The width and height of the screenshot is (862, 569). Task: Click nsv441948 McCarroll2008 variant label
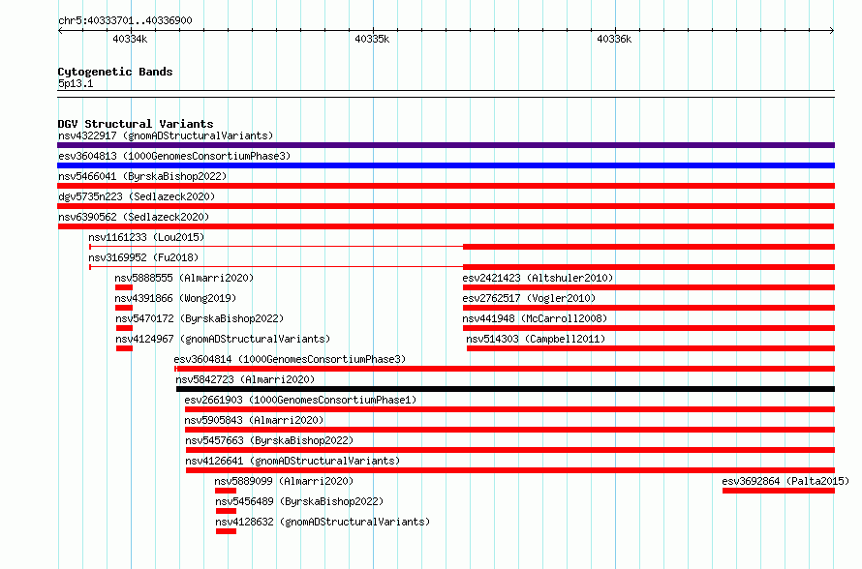[535, 318]
